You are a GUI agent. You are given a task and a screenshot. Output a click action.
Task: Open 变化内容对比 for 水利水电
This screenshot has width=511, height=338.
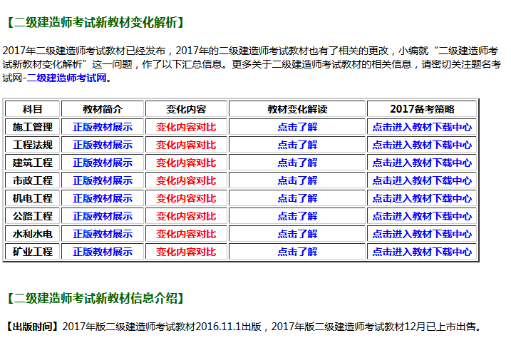(x=186, y=234)
